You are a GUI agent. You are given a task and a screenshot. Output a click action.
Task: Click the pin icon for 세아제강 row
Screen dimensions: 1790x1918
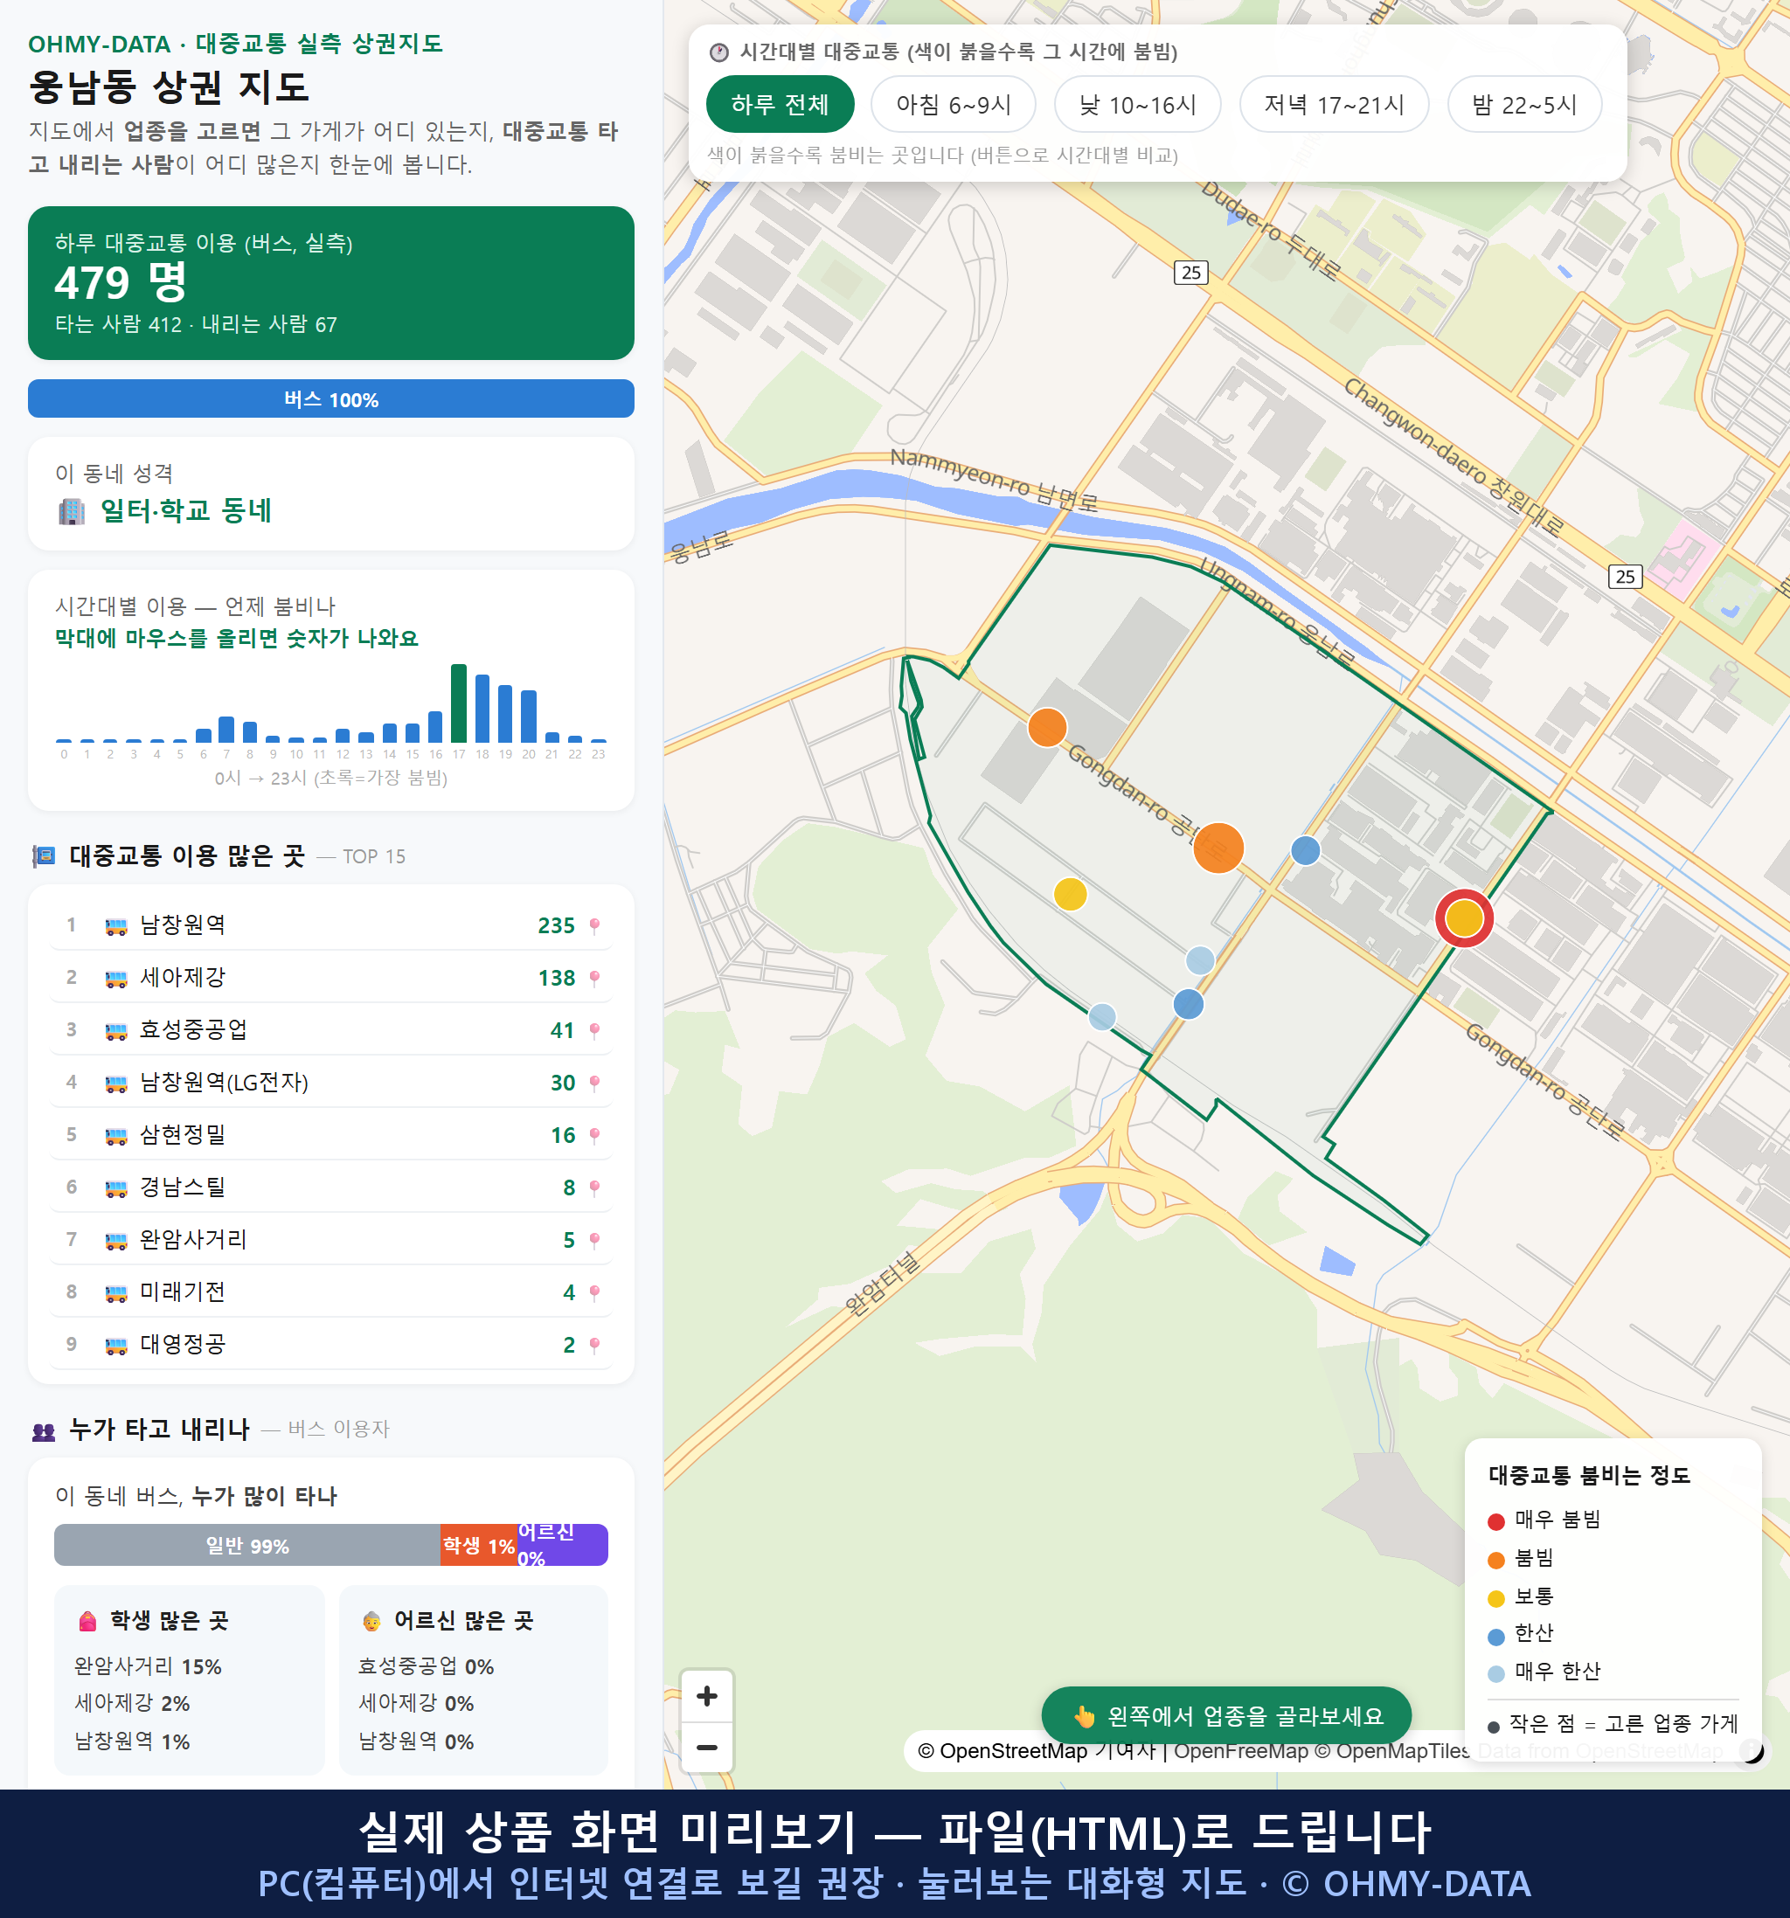click(594, 979)
